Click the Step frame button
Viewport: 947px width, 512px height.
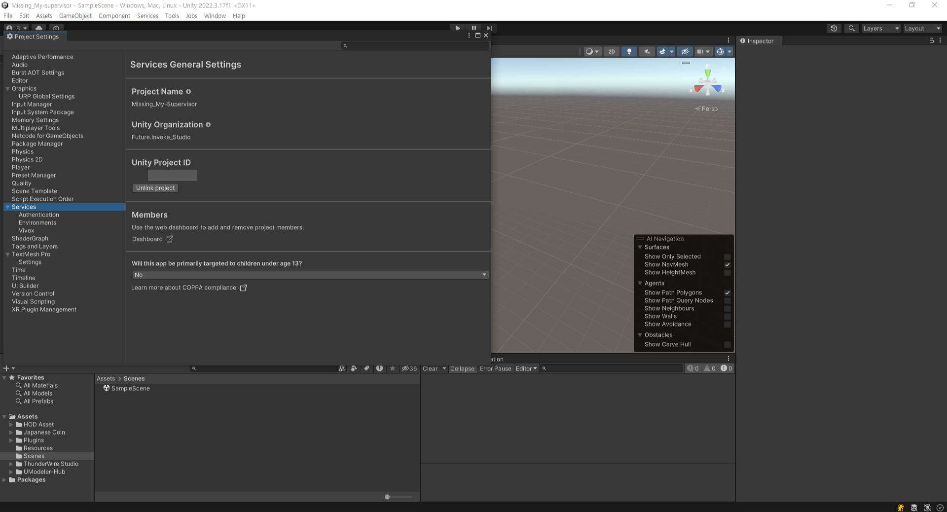pyautogui.click(x=489, y=28)
